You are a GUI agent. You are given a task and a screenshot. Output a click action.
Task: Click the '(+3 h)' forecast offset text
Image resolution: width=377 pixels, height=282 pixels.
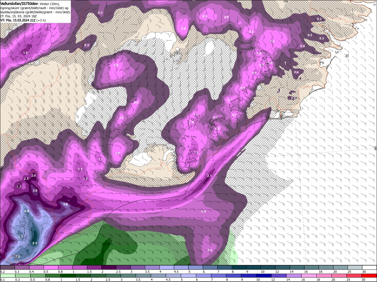41,20
